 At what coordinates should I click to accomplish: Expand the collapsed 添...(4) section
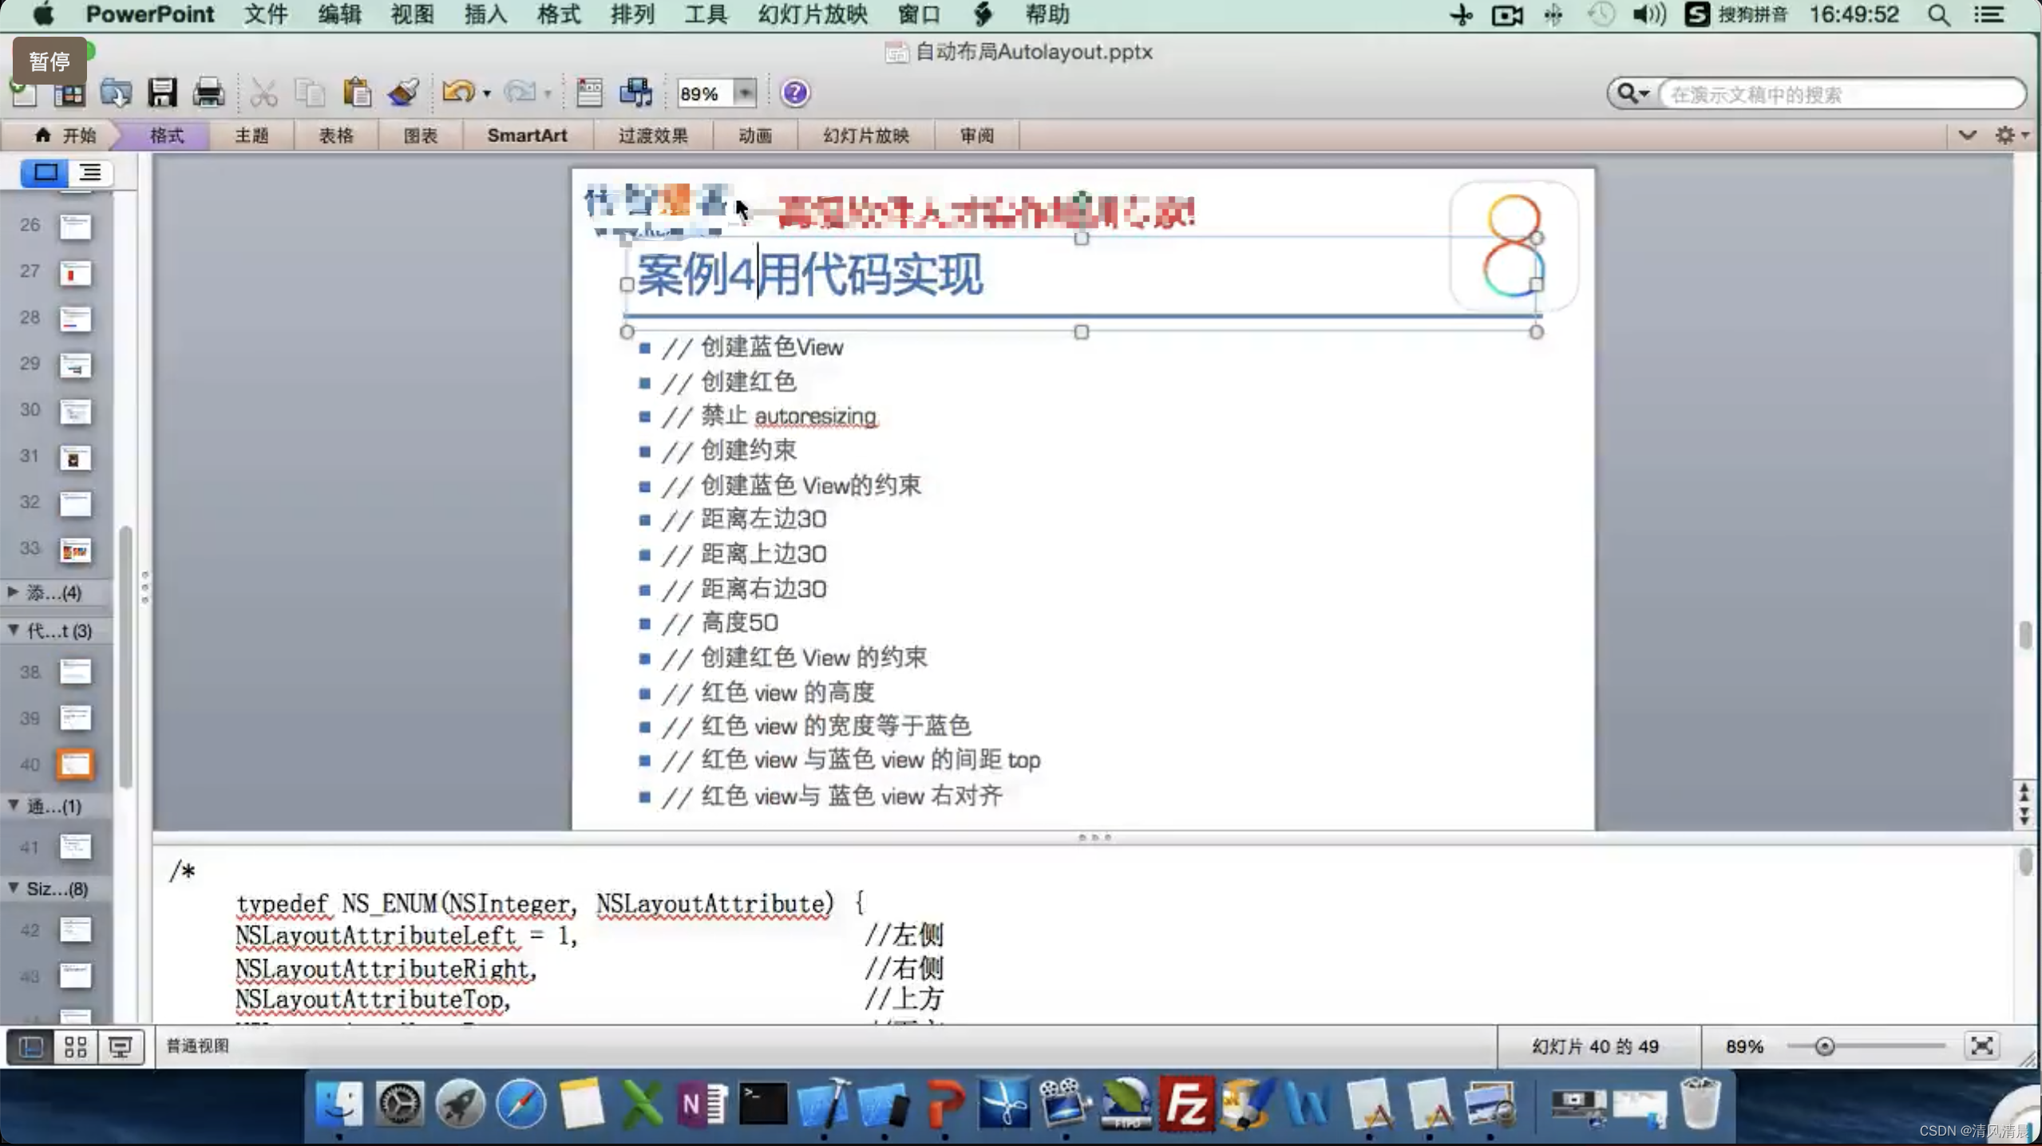[14, 592]
